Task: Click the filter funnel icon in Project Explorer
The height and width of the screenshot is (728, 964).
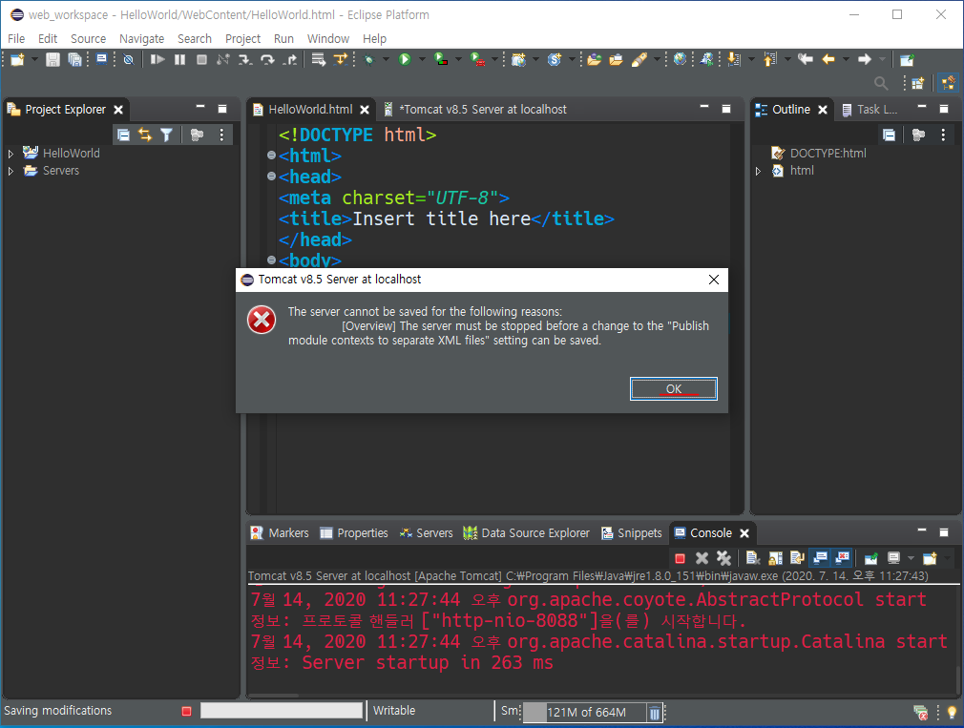Action: [x=167, y=135]
